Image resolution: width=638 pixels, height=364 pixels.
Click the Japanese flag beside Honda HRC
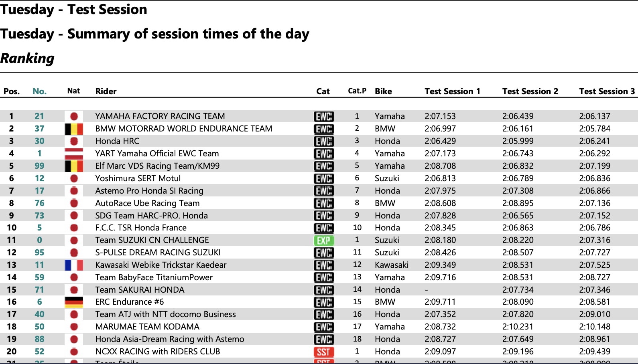click(74, 141)
